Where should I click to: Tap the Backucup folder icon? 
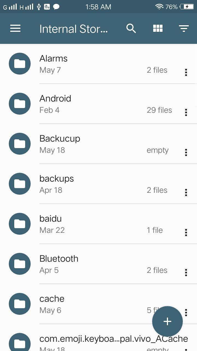[20, 144]
